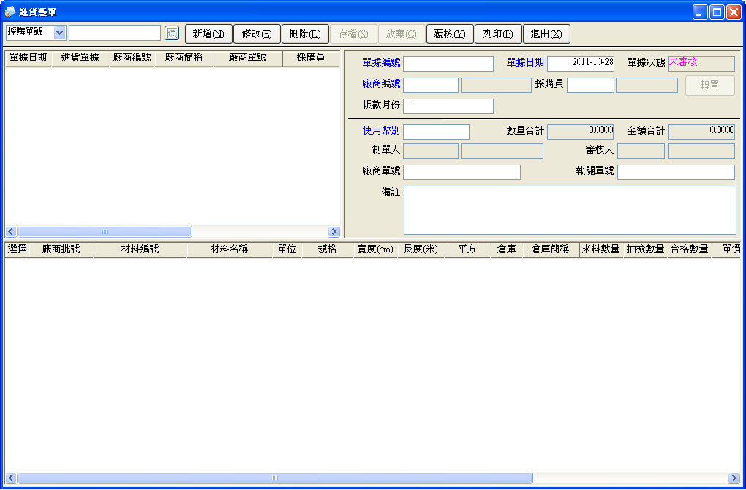Screen dimensions: 746x490
Task: Click the blue 廠商編號 label link
Action: coord(381,83)
